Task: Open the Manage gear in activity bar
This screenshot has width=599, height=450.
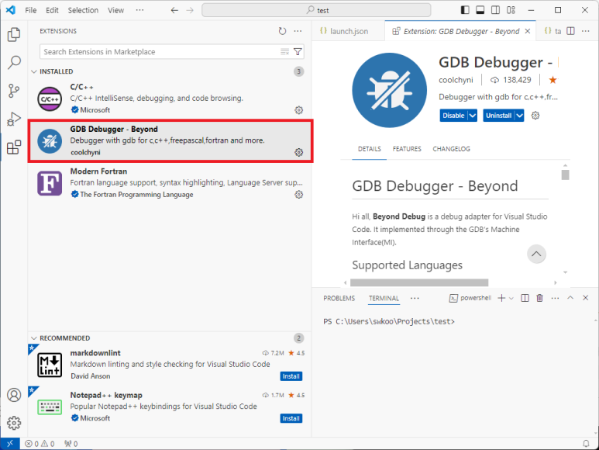Action: (14, 423)
